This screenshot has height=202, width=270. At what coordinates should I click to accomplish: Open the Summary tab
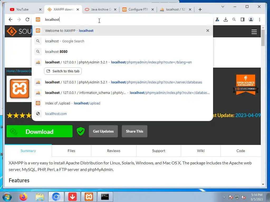click(28, 151)
